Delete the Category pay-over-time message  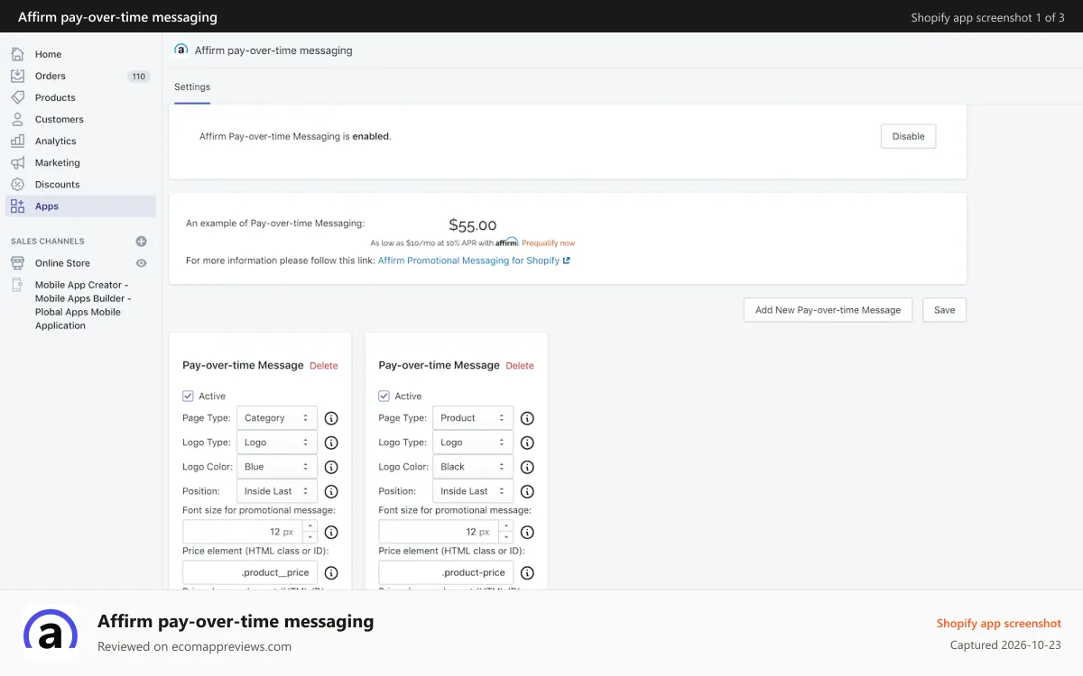pyautogui.click(x=324, y=366)
